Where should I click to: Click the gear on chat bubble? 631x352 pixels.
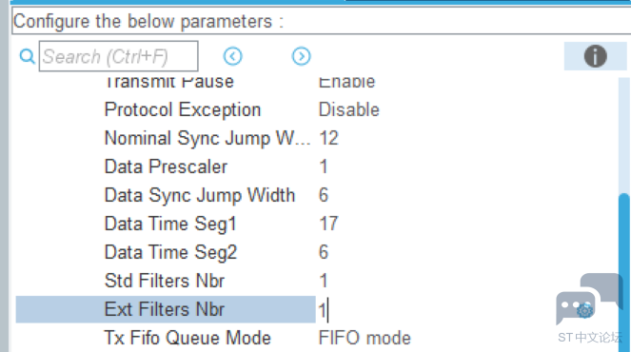point(584,310)
